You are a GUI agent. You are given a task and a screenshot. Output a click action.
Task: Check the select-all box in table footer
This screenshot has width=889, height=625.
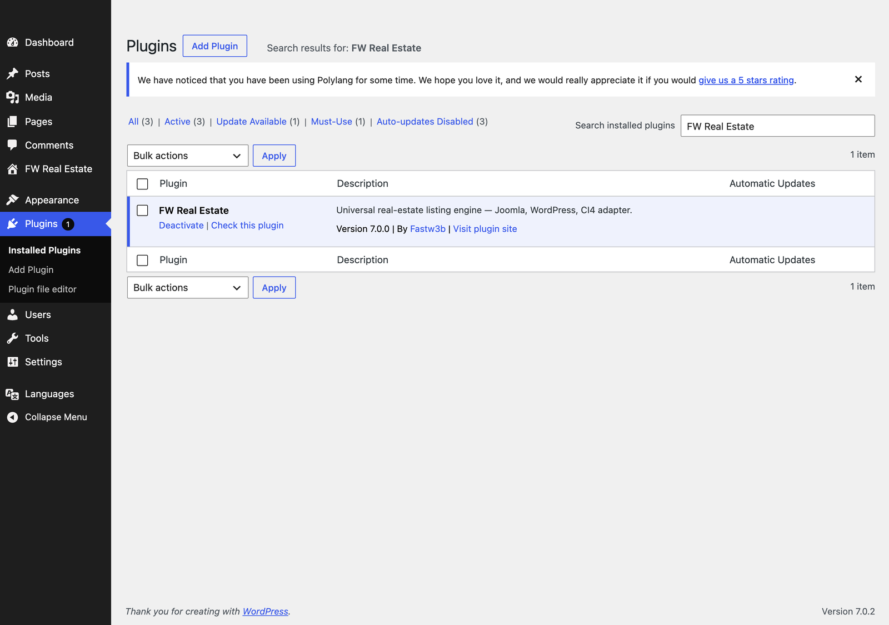[x=143, y=260]
